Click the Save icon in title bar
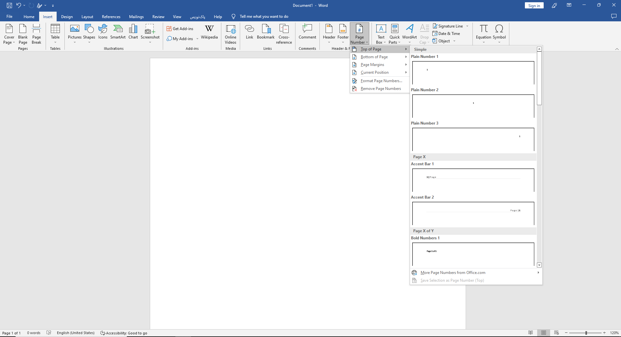The height and width of the screenshot is (337, 621). (9, 5)
